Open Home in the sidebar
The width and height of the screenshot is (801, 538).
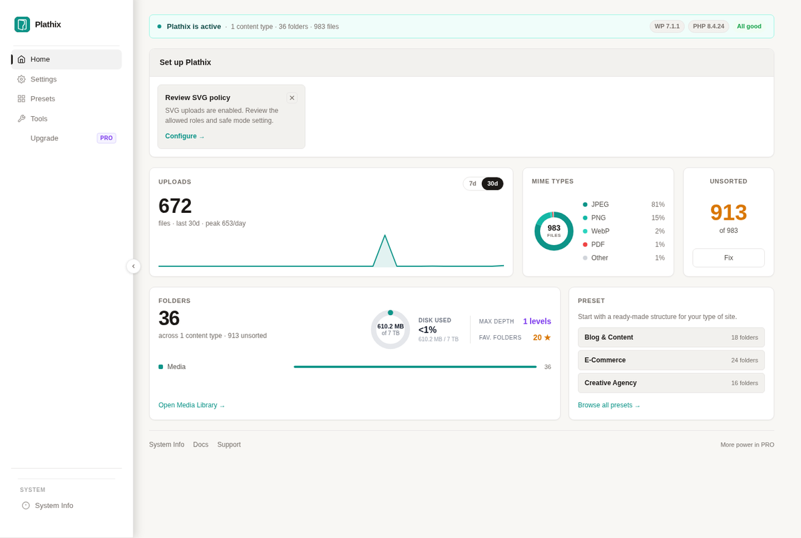(x=67, y=59)
